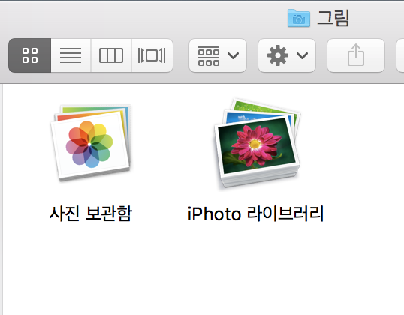Switch to column view mode
Screen dimensions: 404x315
(x=111, y=55)
